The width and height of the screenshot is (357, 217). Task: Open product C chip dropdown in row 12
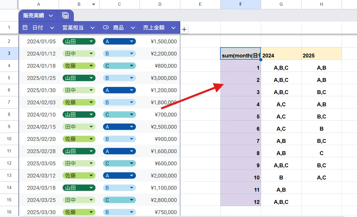pos(132,163)
